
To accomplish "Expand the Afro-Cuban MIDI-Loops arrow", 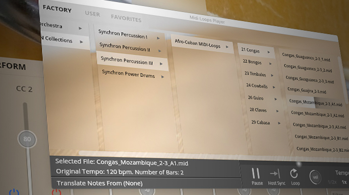I will pos(227,47).
